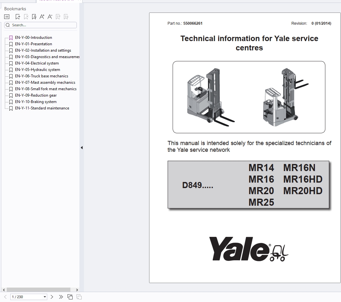Select the Find current bookmark icon
Viewport: 341px width, 302px height.
(34, 16)
